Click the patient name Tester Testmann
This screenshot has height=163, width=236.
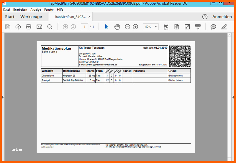tap(94, 48)
